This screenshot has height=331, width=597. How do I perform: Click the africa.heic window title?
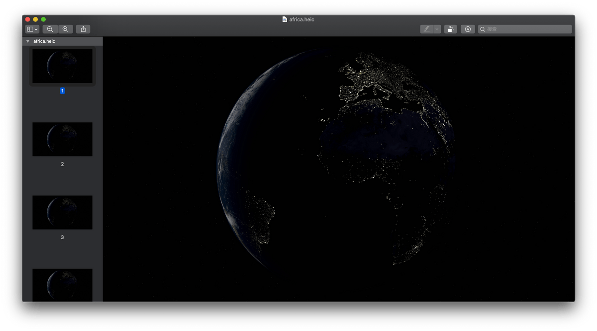tap(301, 19)
